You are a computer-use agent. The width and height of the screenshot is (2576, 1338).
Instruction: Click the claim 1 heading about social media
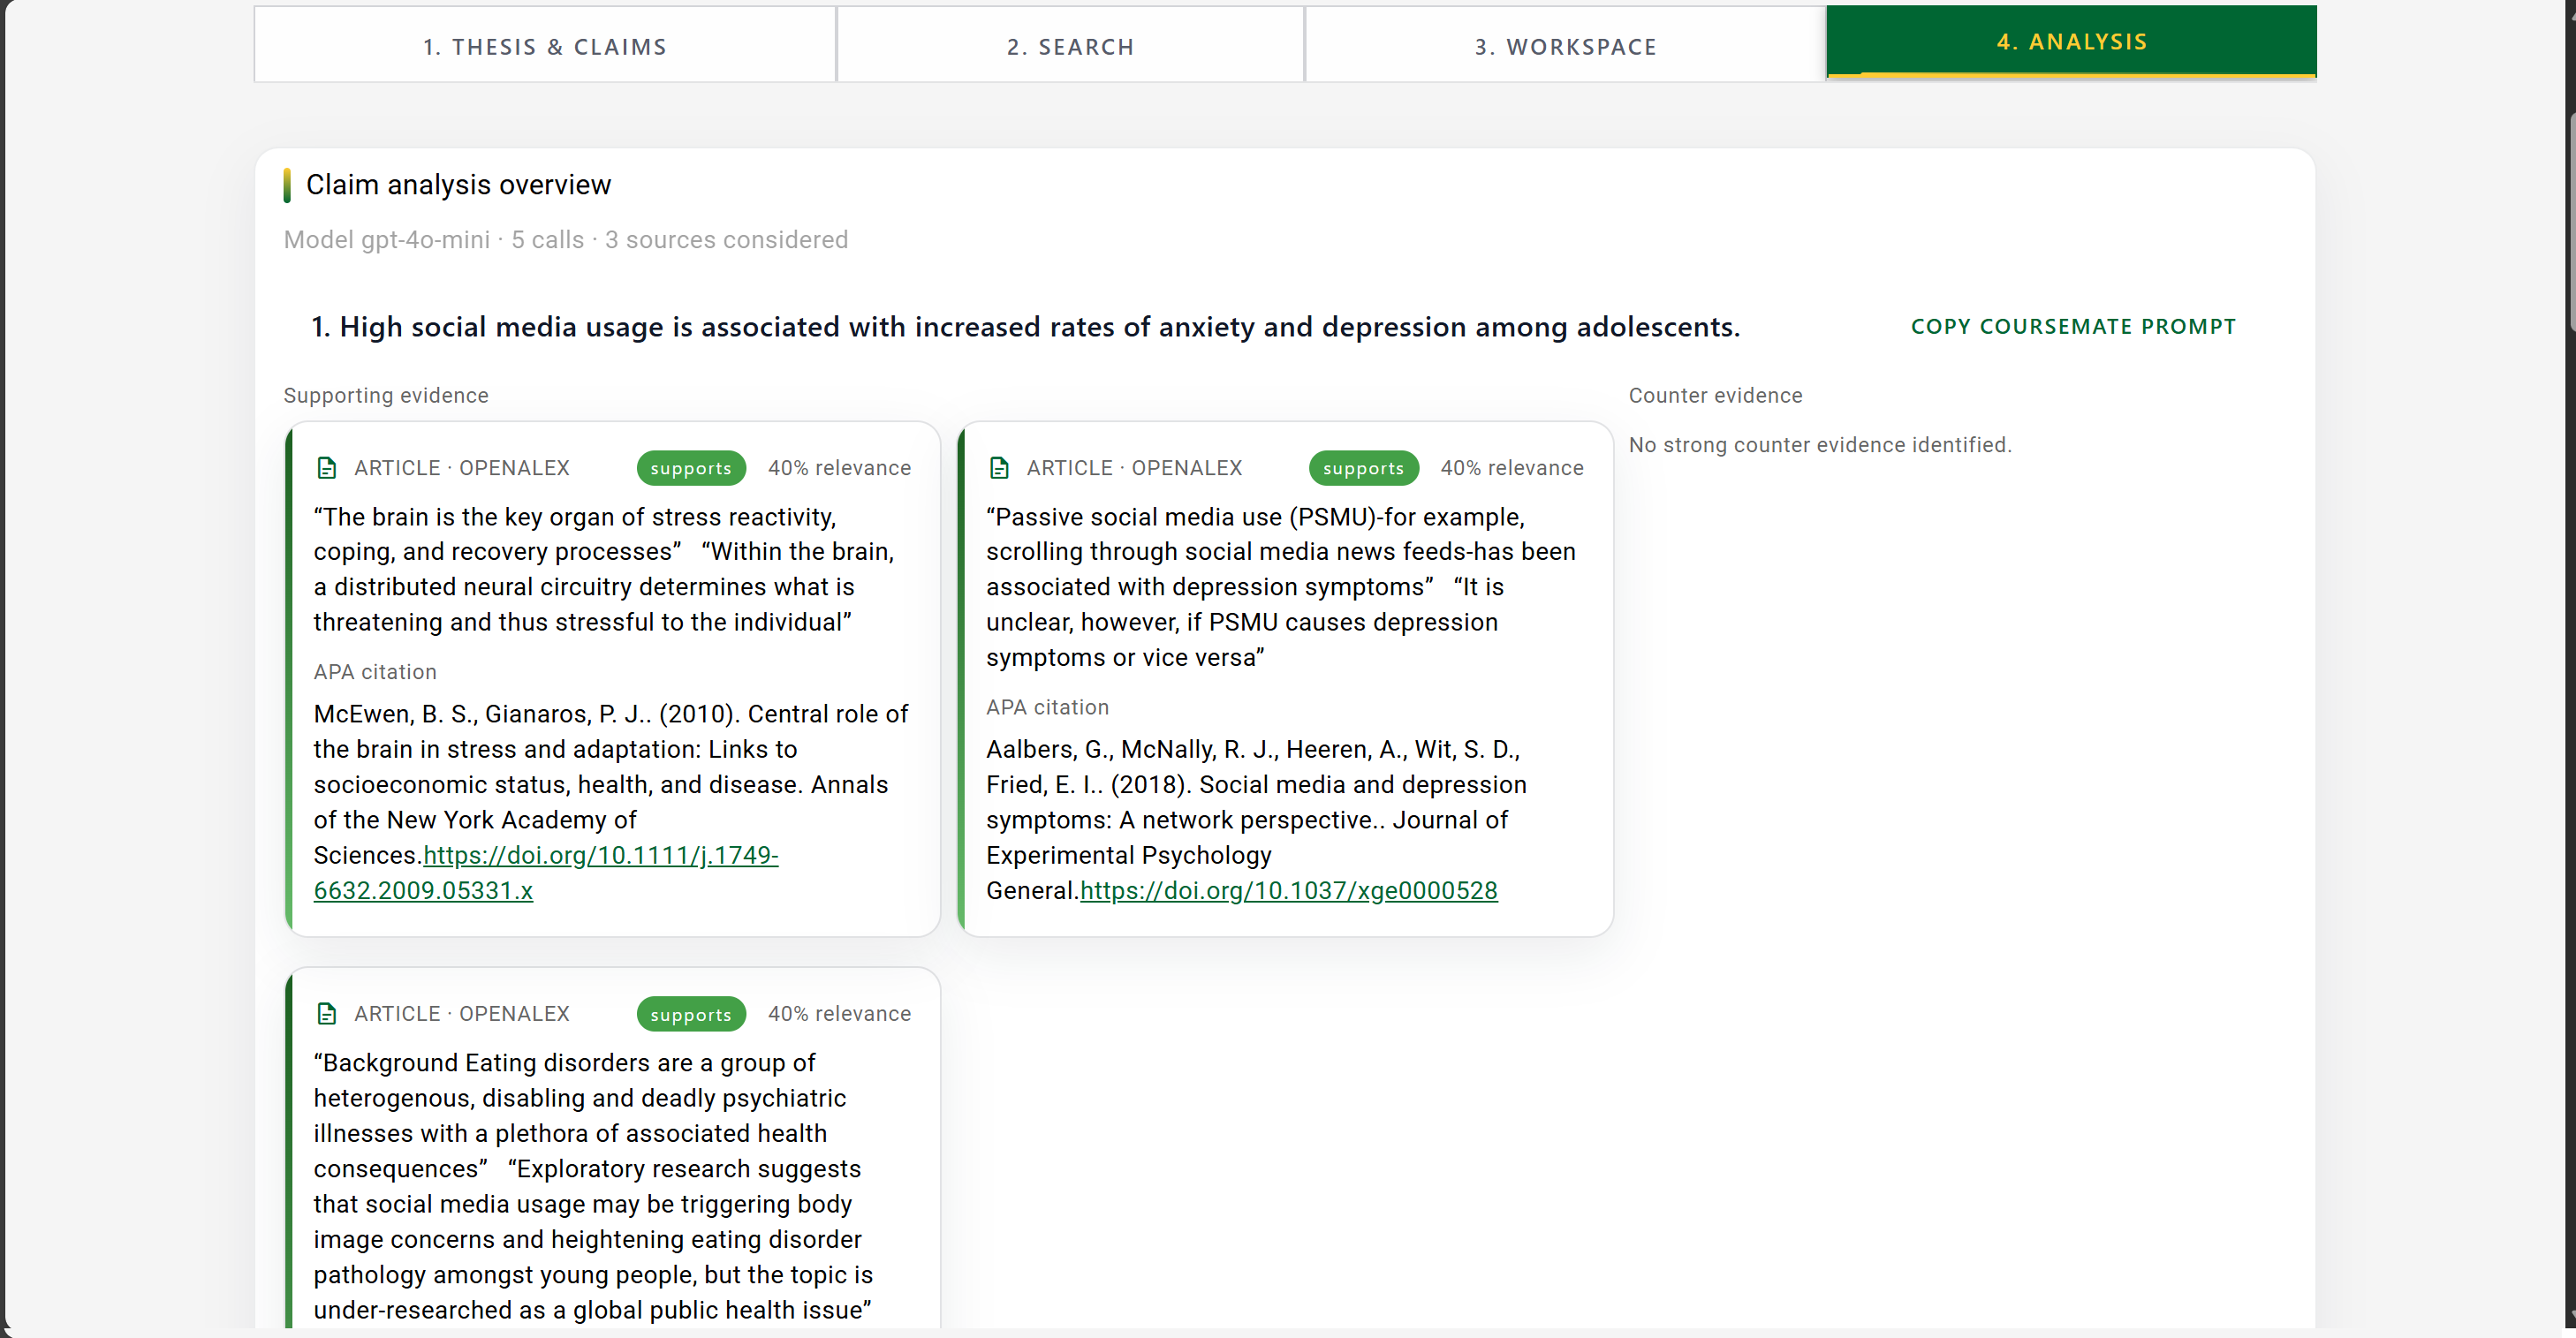click(x=1025, y=327)
